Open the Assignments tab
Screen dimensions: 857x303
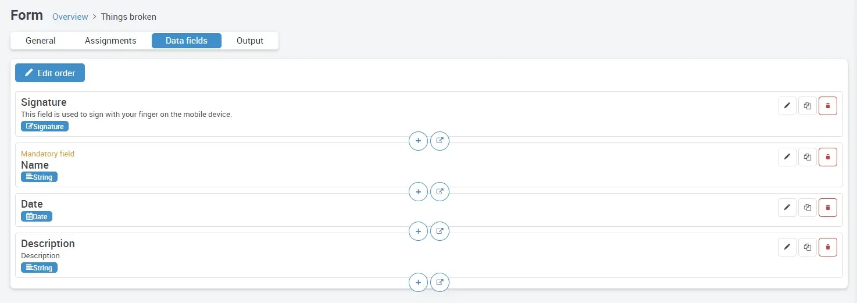(x=110, y=41)
